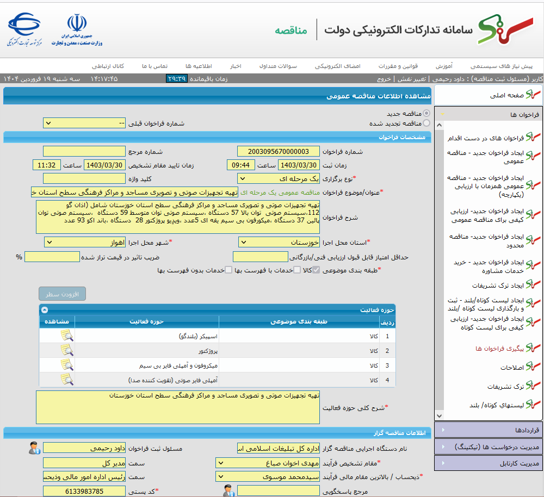The height and width of the screenshot is (497, 544).
Task: Open the اخبار menu item
Action: click(236, 66)
